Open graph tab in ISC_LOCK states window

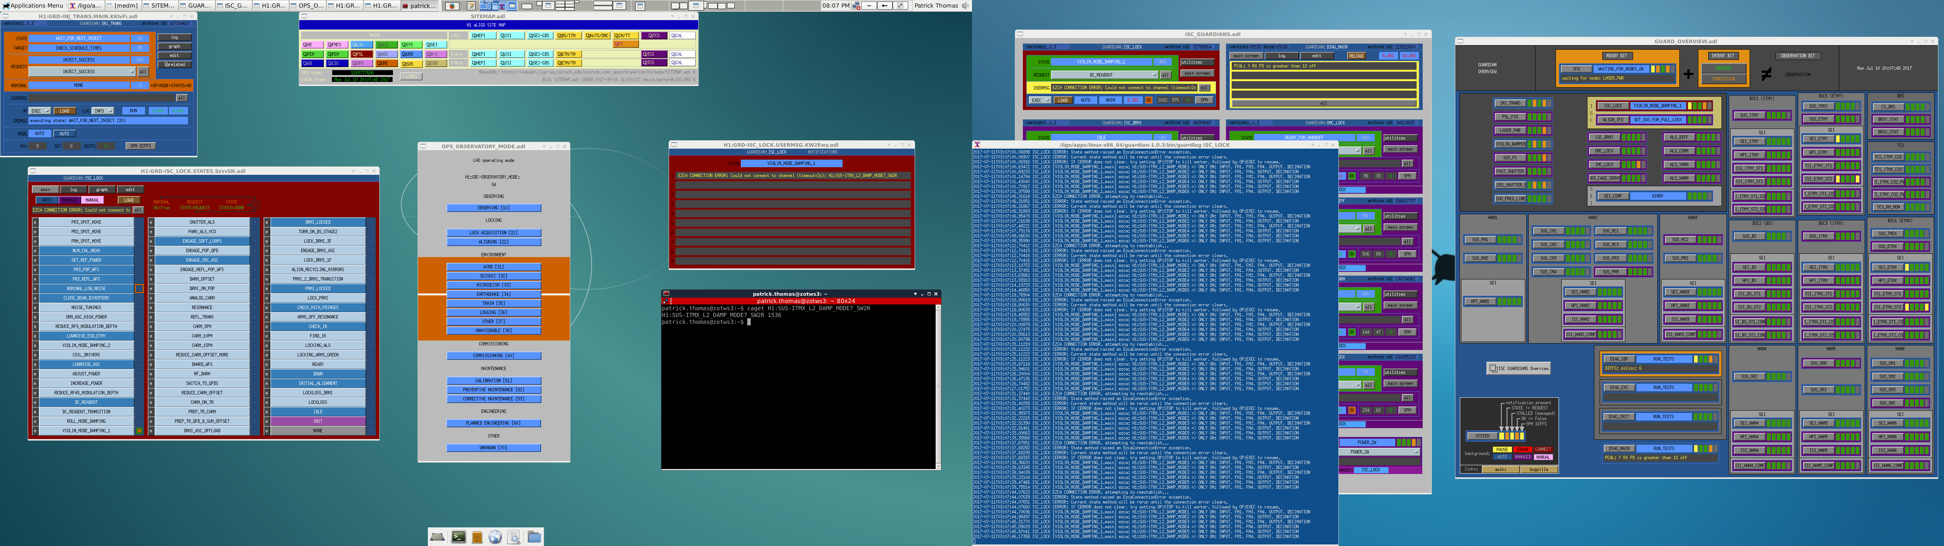(x=102, y=190)
